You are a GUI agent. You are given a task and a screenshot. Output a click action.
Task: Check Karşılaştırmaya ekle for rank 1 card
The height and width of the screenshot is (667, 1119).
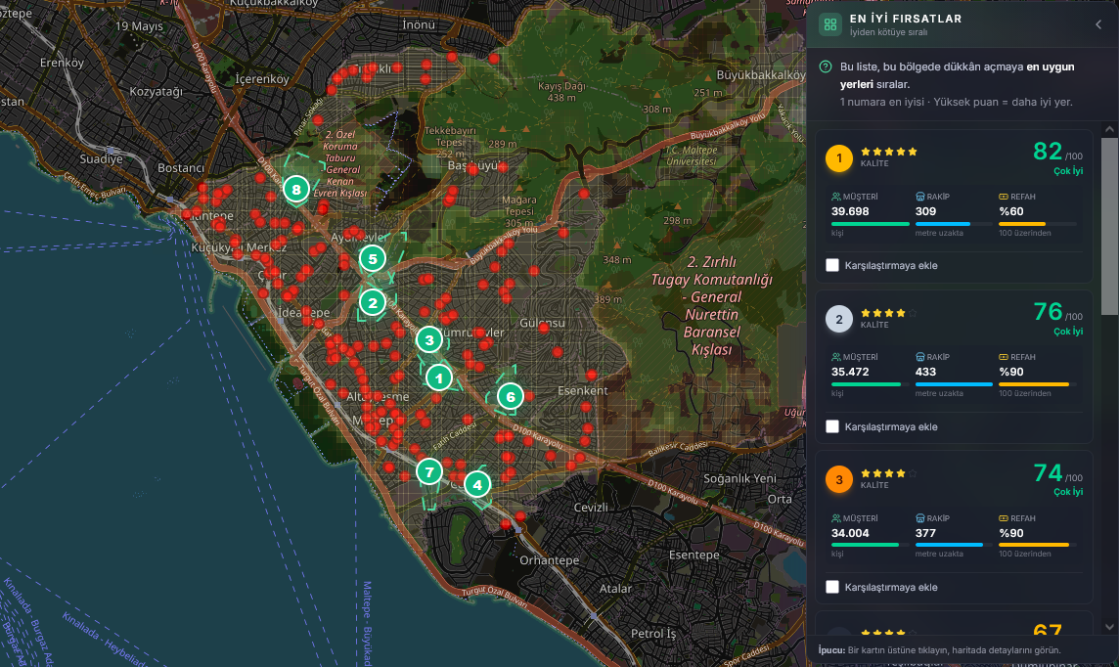pos(832,265)
